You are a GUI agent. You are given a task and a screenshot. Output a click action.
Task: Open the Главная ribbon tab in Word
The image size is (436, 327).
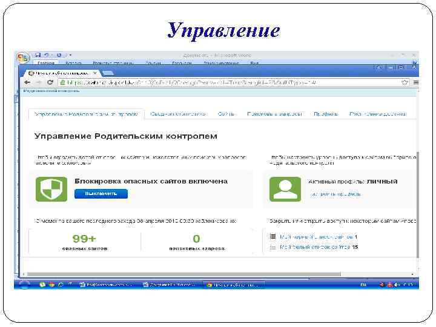coord(46,63)
